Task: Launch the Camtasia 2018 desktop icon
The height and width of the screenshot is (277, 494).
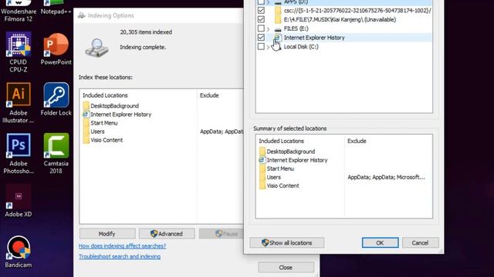Action: (x=56, y=153)
